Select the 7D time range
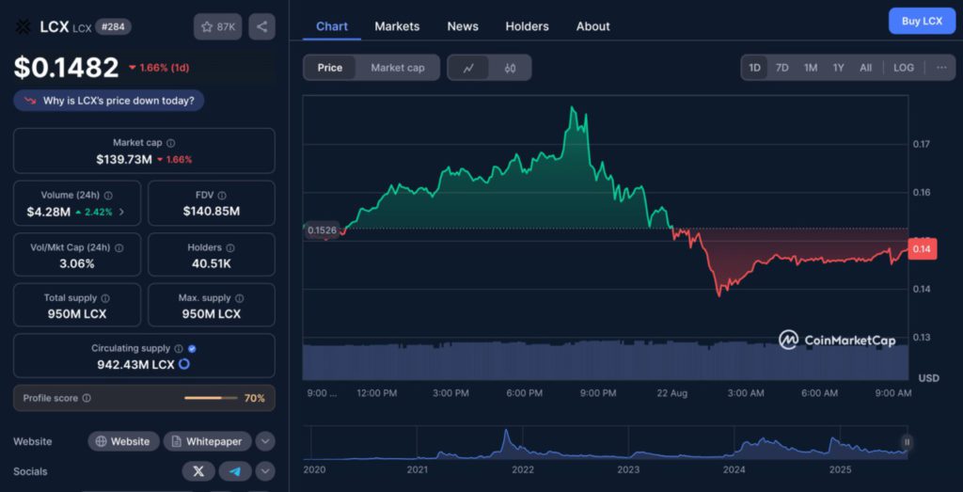The height and width of the screenshot is (492, 963). [x=781, y=68]
